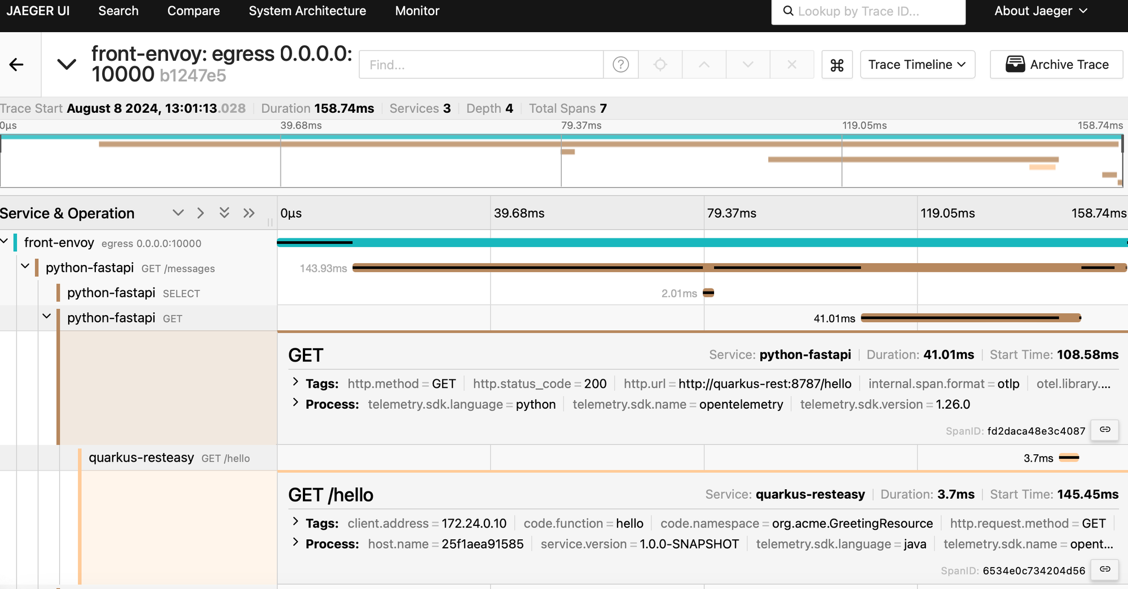Go to previous search result arrow
Viewport: 1128px width, 589px height.
pos(704,65)
